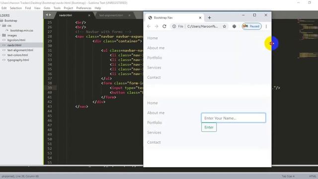The height and width of the screenshot is (179, 318).
Task: Click the Paused profile button
Action: (x=252, y=26)
